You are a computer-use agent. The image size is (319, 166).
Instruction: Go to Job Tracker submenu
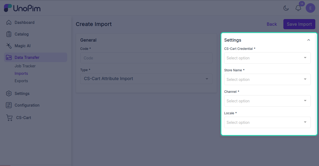[25, 66]
